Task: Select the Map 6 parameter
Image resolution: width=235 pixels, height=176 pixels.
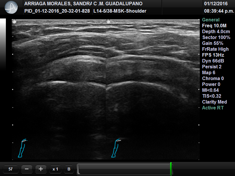Action: 209,72
